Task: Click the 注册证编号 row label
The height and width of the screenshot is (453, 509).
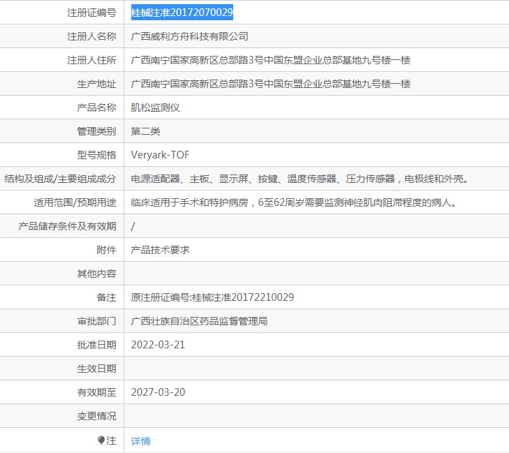Action: [x=91, y=13]
